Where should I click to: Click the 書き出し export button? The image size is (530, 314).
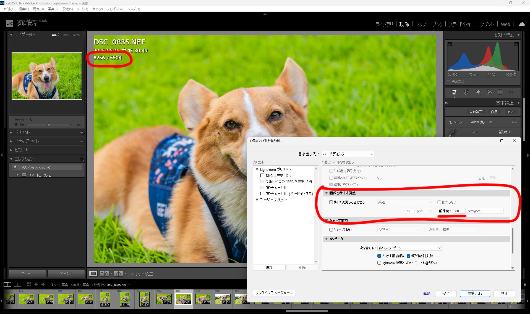(475, 294)
